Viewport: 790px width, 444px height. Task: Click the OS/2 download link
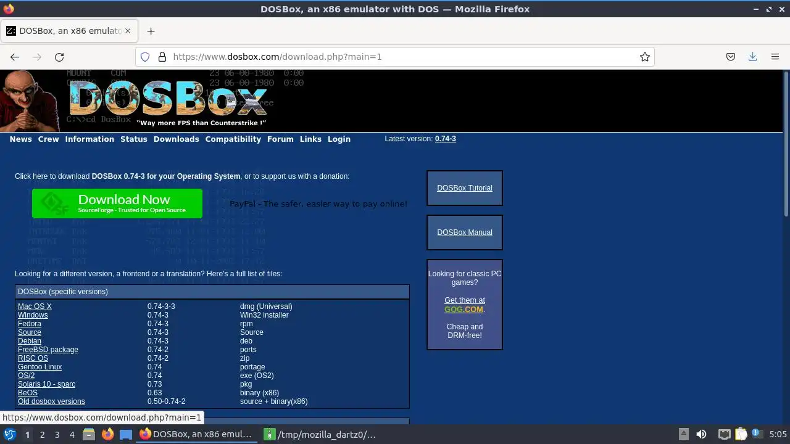click(26, 376)
